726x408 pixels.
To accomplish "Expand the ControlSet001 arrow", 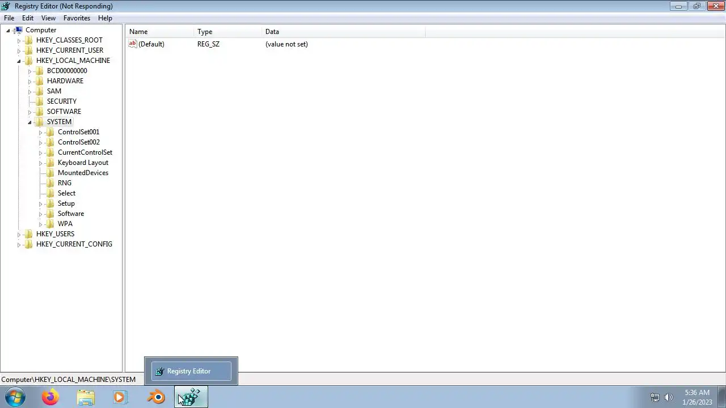I will pyautogui.click(x=40, y=133).
